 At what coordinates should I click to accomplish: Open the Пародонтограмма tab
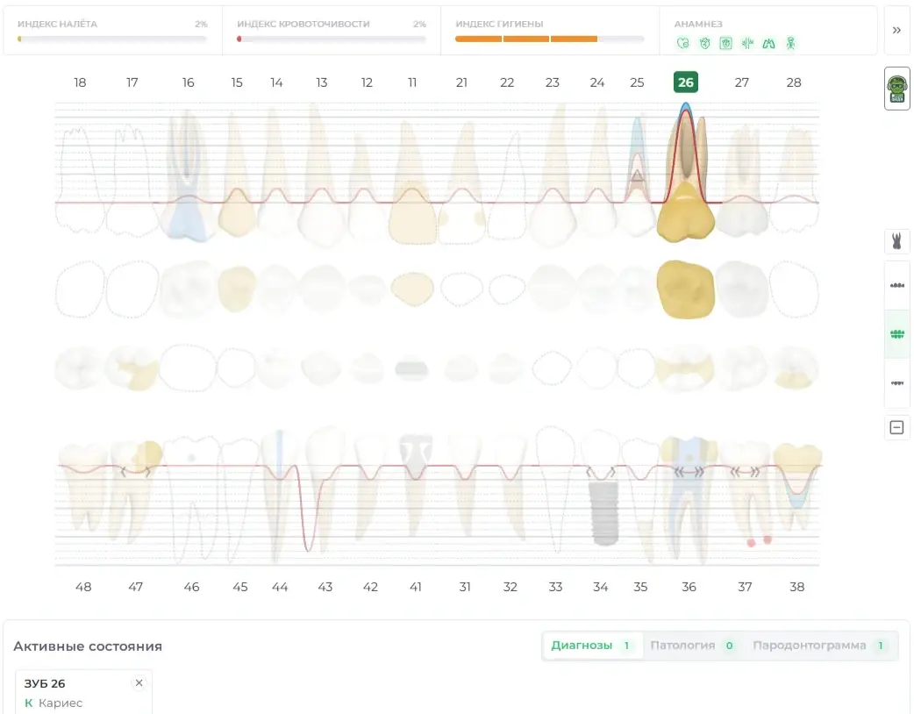pos(821,646)
